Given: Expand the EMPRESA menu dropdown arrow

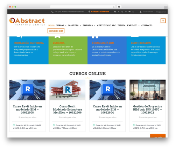Looking at the screenshot, I should [x=95, y=26].
